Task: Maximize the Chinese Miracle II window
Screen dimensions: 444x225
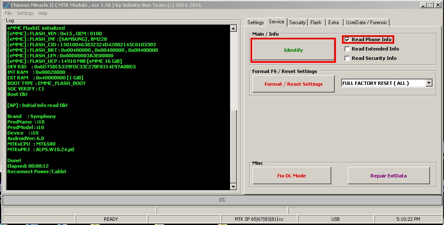Action: coord(430,5)
